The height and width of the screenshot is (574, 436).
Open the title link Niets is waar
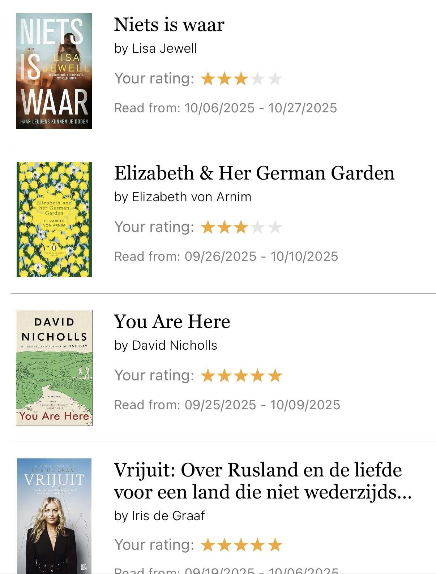click(169, 25)
